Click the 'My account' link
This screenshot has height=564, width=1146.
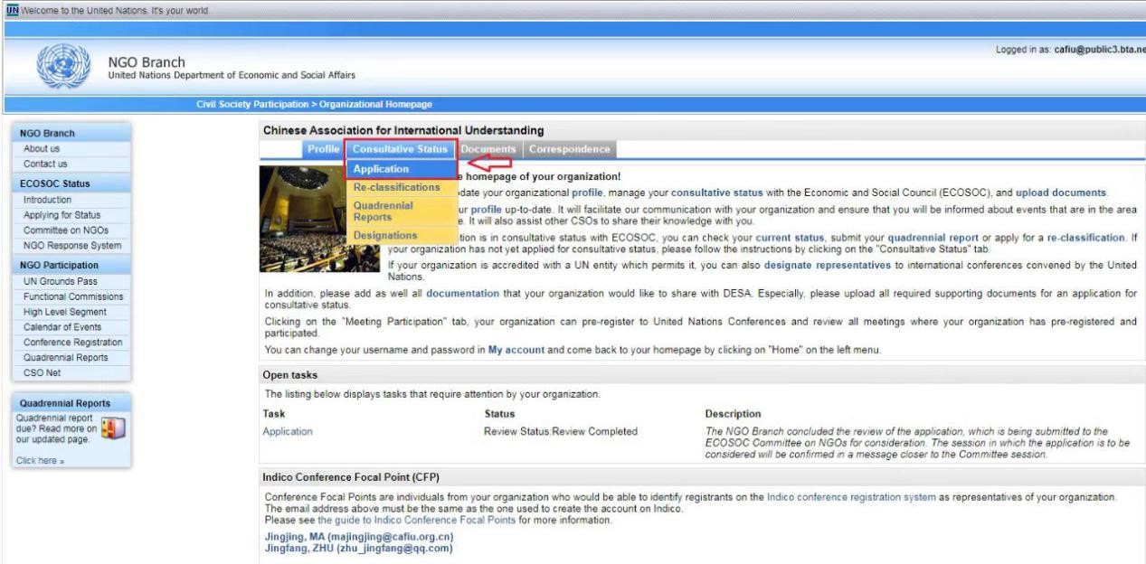(x=516, y=350)
